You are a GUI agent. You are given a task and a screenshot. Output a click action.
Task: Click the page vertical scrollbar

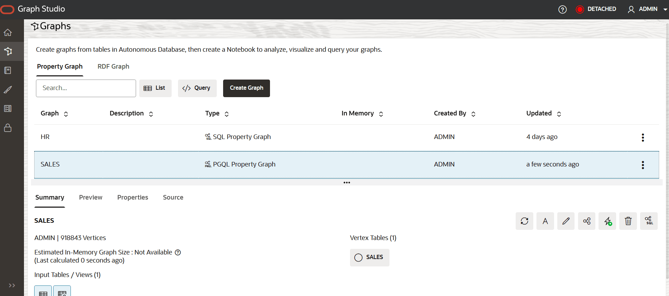667,151
